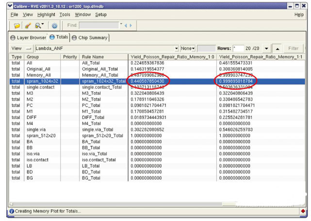Open the Help menu

click(299, 15)
